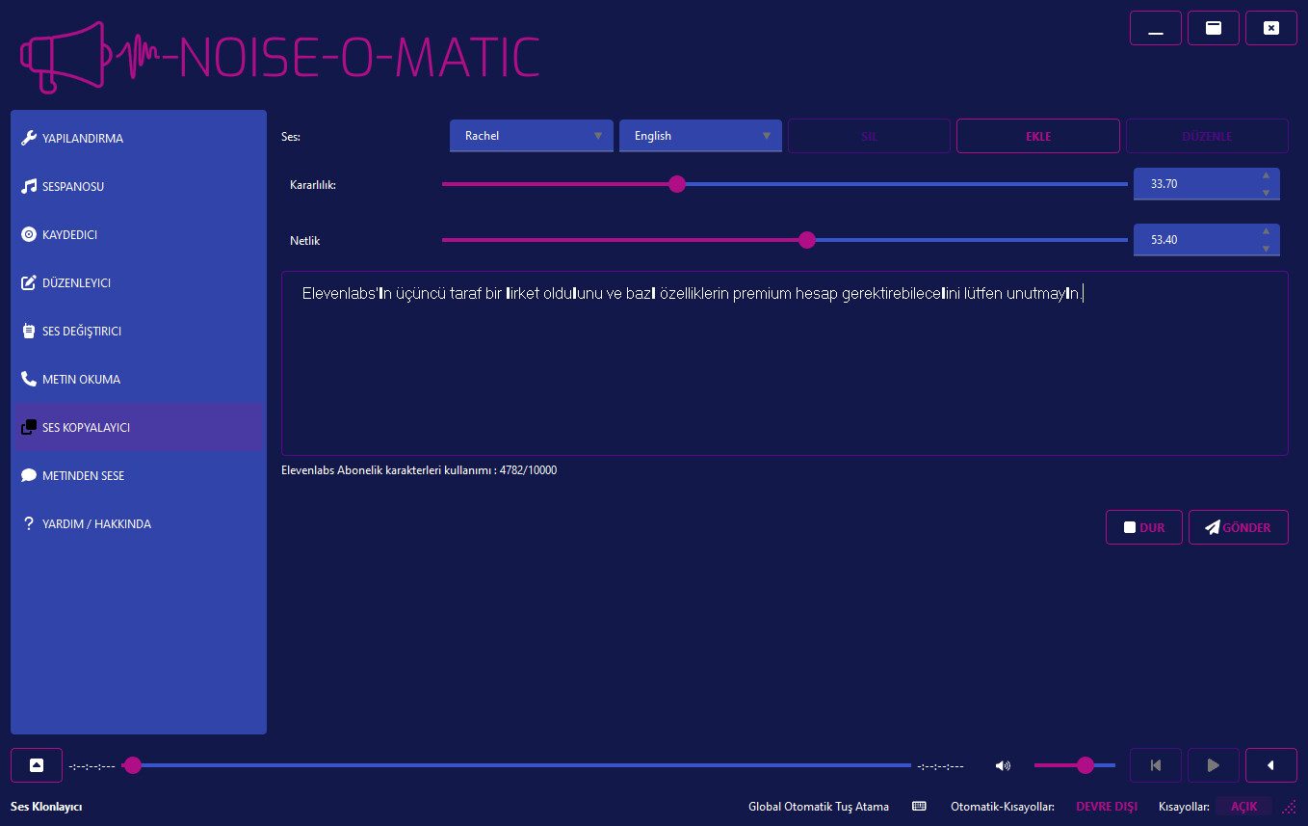This screenshot has height=826, width=1308.
Task: Click the Düzenleyici edit pencil icon
Action: 29,282
